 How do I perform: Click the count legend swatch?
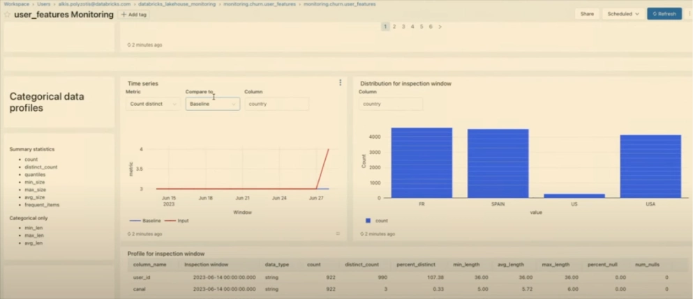point(368,220)
